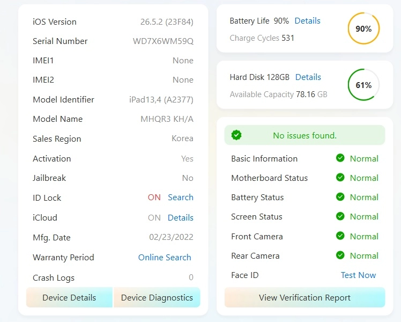
Task: Select model name MHQR3 KH/A
Action: [x=167, y=119]
